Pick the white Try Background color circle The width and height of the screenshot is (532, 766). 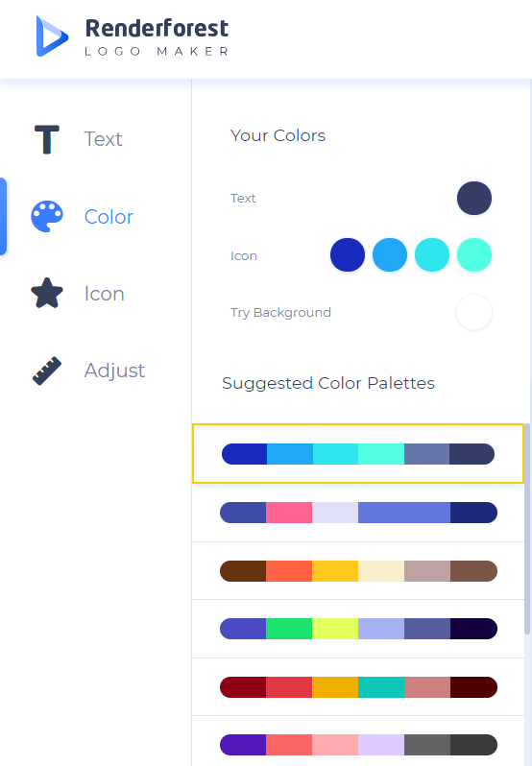click(474, 312)
